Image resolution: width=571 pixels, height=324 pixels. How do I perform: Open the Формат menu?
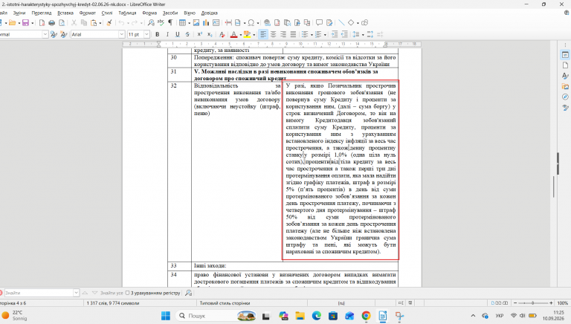88,13
